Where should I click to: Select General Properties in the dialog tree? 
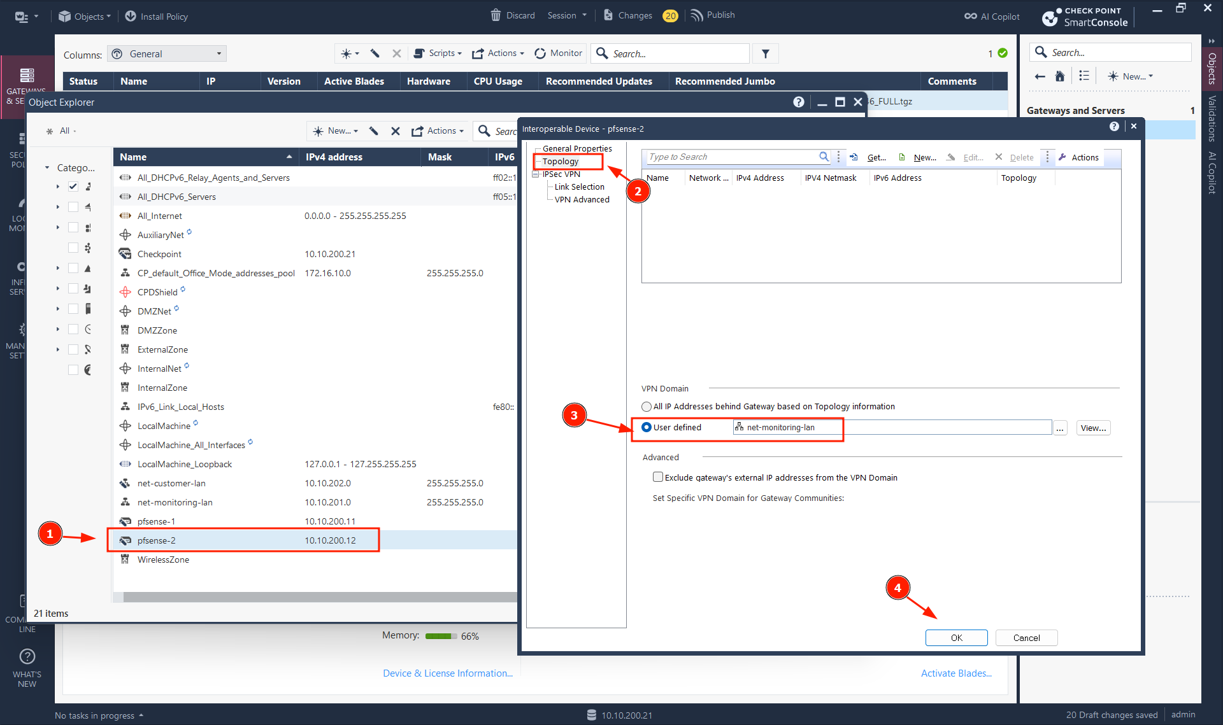click(x=577, y=148)
